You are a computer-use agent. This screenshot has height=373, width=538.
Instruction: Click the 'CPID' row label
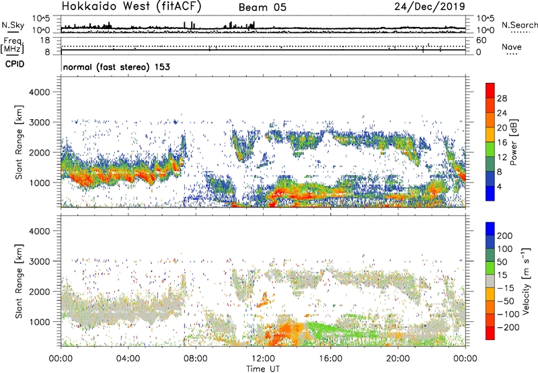(x=15, y=64)
